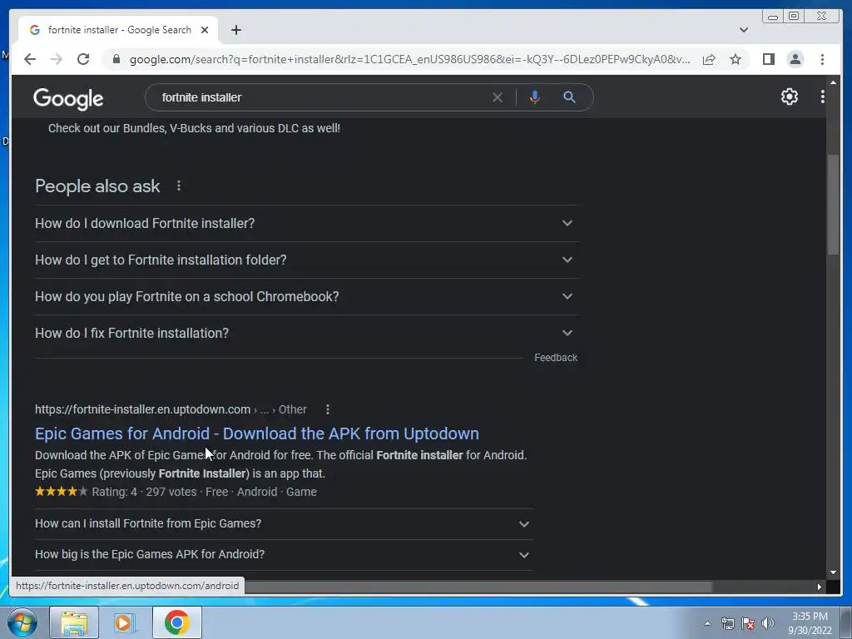This screenshot has height=639, width=852.
Task: Expand "How do I fix Fortnite installation?"
Action: pyautogui.click(x=306, y=333)
